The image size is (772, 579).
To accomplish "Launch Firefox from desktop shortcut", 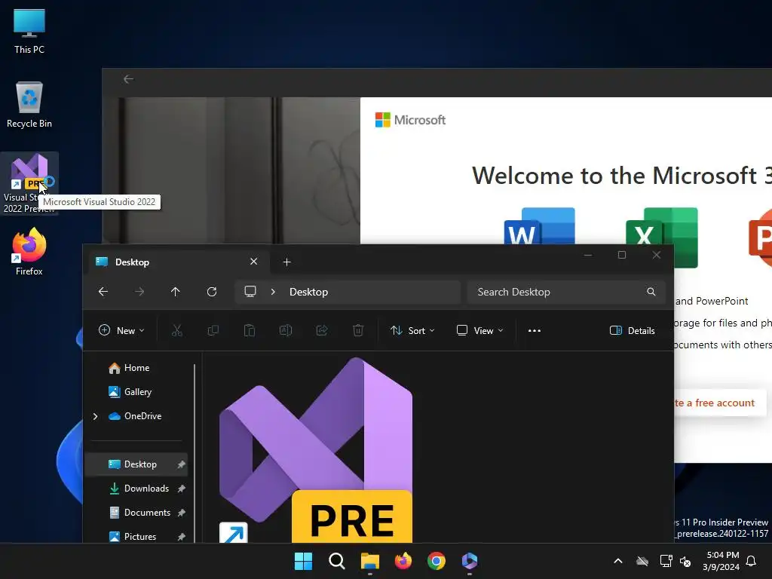I will pos(29,252).
